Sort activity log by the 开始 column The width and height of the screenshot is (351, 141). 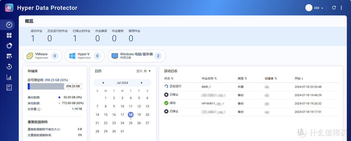click(299, 78)
